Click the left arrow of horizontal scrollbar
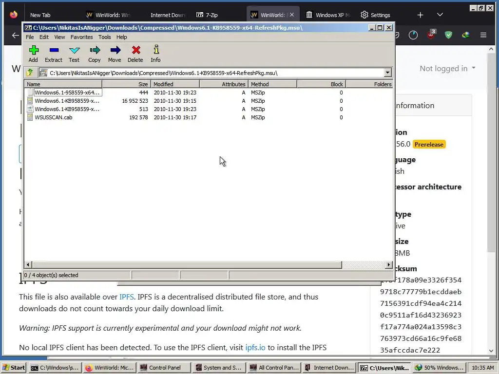The height and width of the screenshot is (374, 499). pos(28,264)
